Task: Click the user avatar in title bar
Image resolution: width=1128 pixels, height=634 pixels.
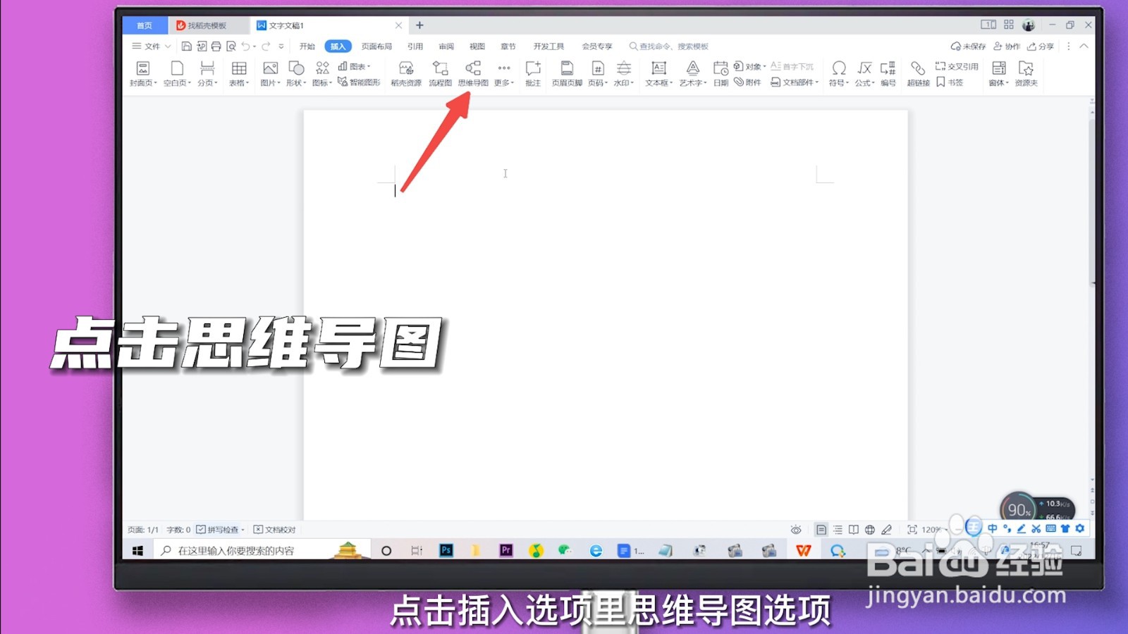Action: [1029, 25]
